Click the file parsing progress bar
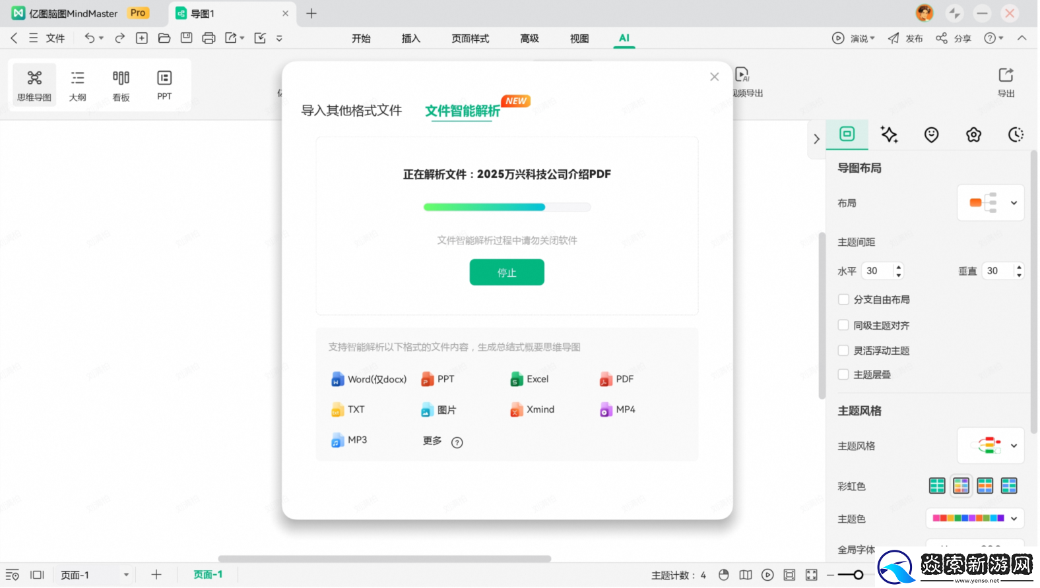 [507, 207]
